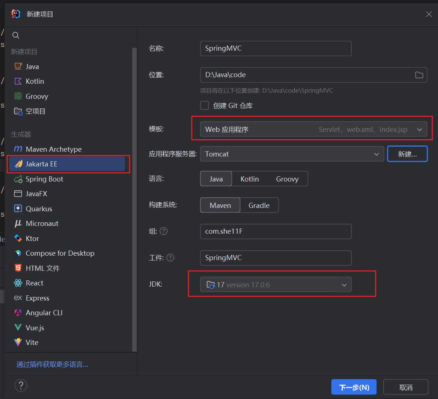The image size is (438, 399).
Task: Click the Vite lightning icon
Action: point(18,342)
